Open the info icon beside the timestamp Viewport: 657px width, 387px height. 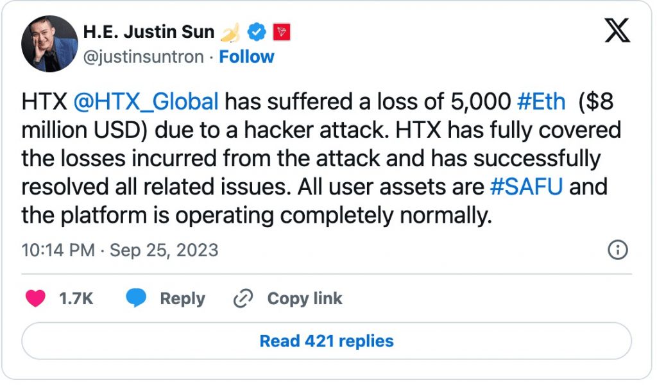(x=617, y=250)
